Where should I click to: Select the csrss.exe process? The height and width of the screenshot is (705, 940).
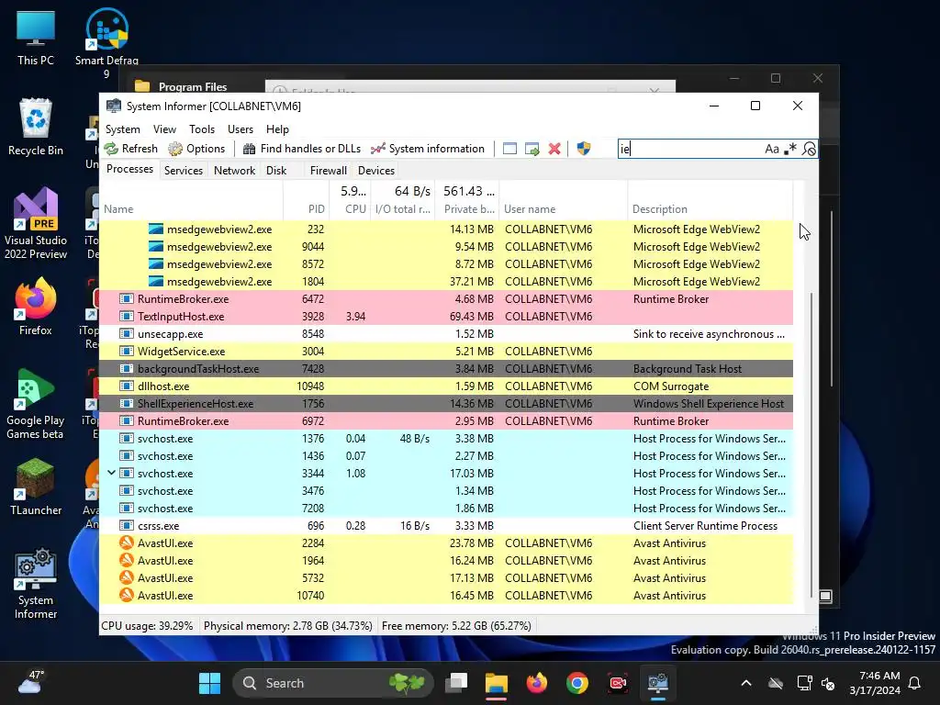pos(446,526)
